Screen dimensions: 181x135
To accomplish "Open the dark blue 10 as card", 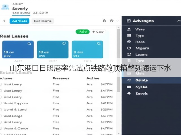I will point(18,49).
